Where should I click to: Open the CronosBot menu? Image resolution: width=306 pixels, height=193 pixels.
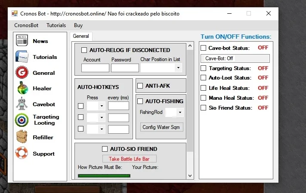tap(26, 25)
